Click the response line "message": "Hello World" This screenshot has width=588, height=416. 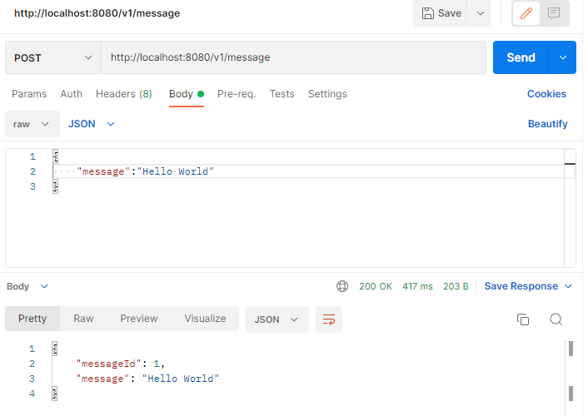coord(147,379)
